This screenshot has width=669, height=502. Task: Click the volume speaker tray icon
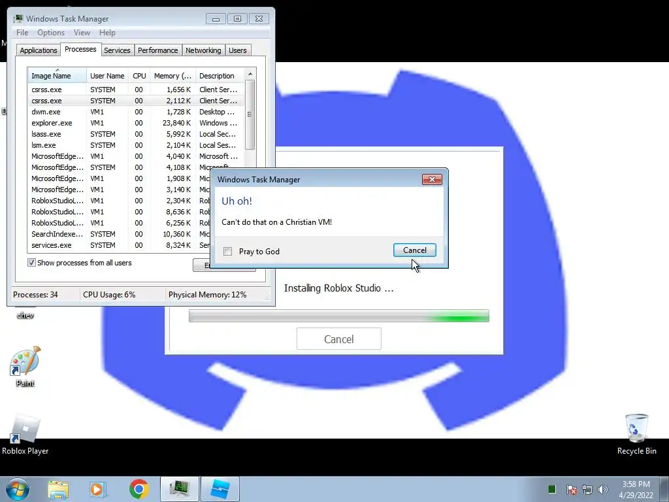tap(603, 490)
